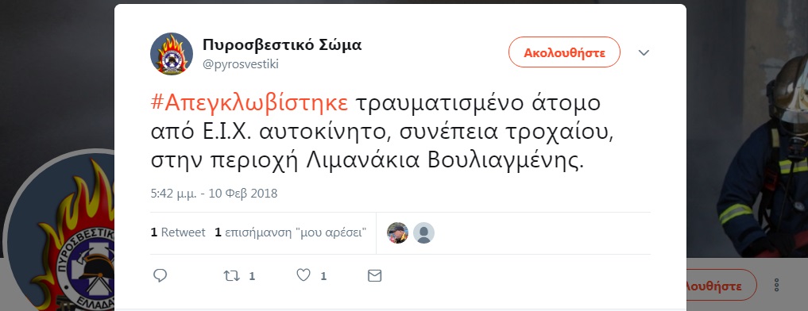Click the retweet count number beside retweet icon

[252, 277]
